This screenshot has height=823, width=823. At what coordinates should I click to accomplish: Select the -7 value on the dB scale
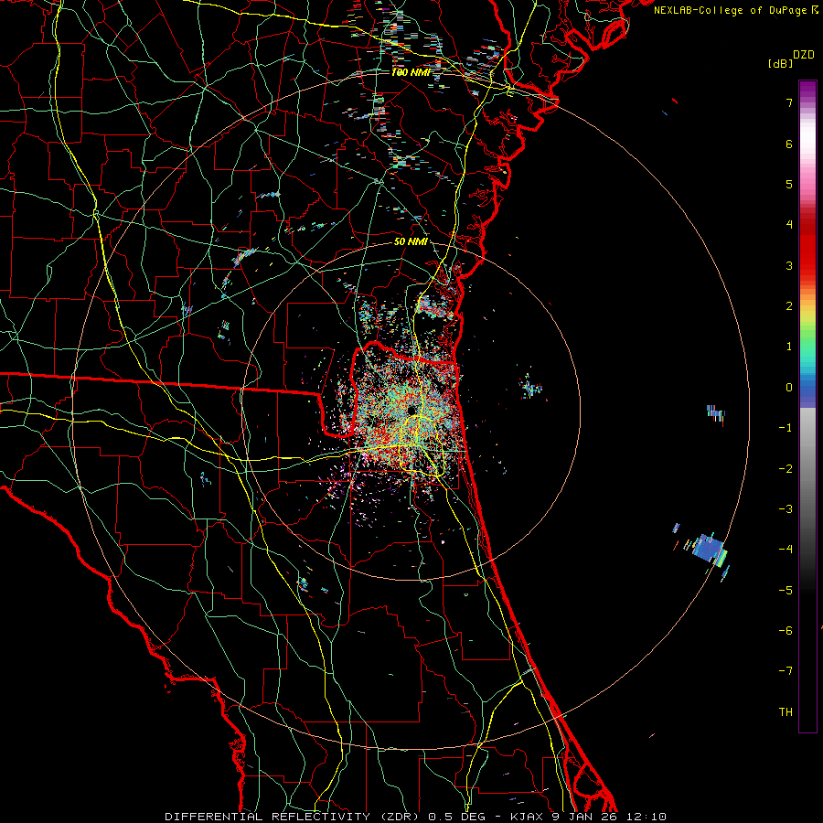coord(786,671)
